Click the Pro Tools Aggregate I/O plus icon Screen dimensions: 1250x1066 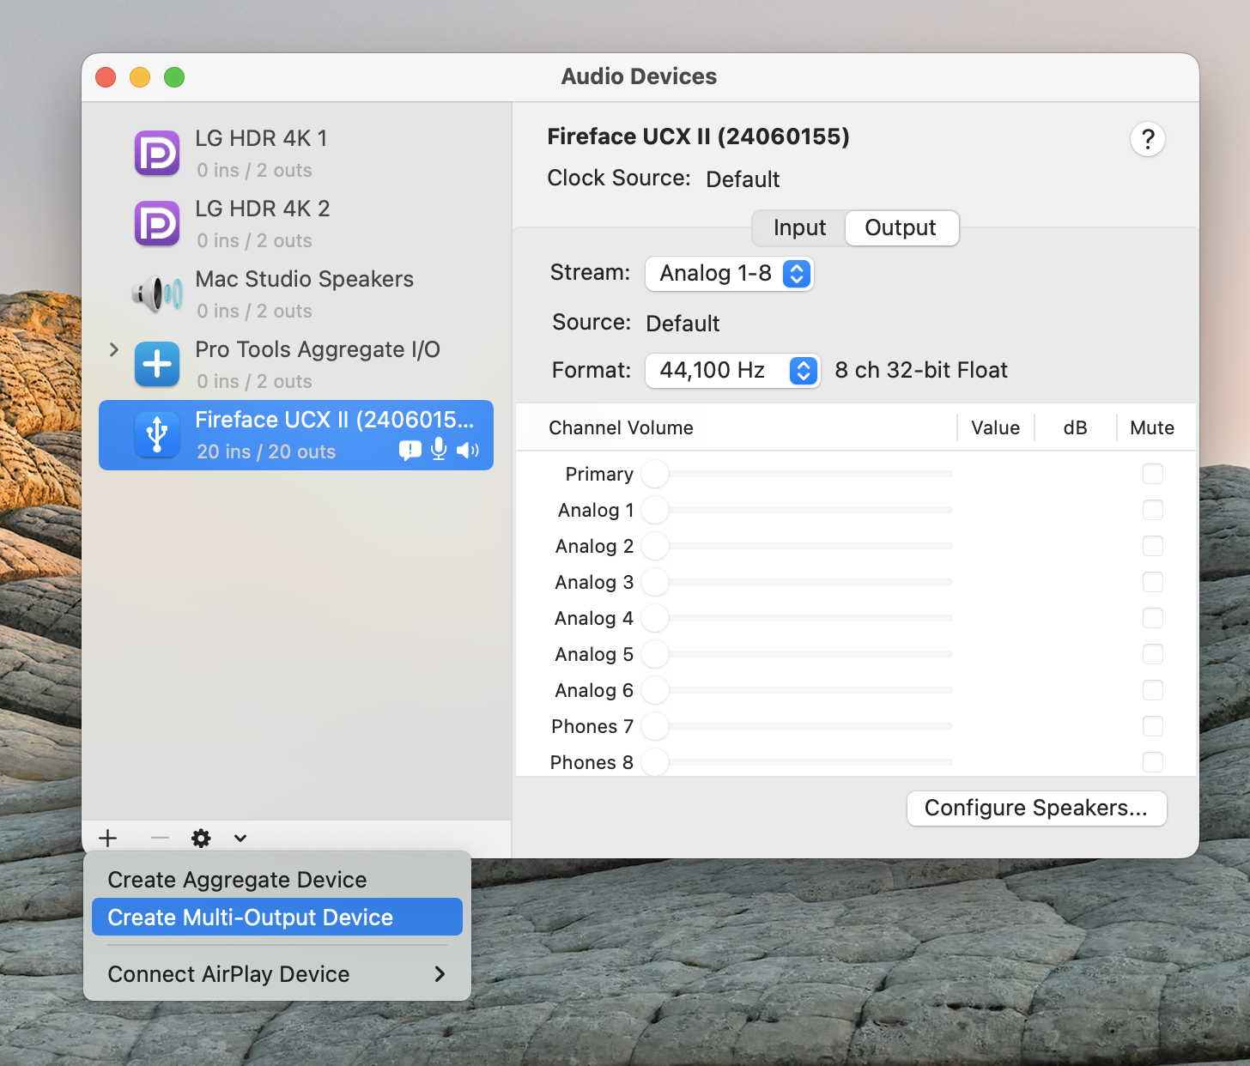157,364
